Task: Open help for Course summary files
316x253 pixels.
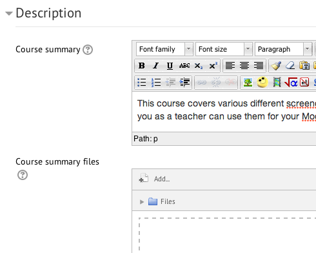Action: pos(23,175)
